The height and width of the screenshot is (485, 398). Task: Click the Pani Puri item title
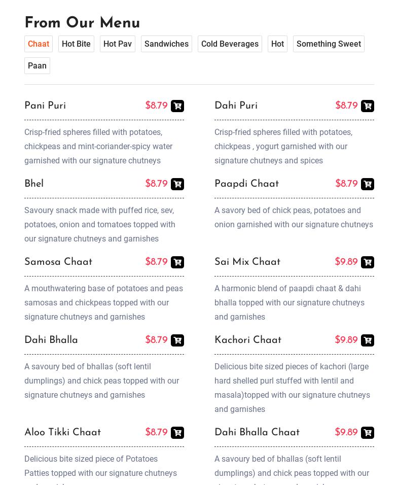45,106
